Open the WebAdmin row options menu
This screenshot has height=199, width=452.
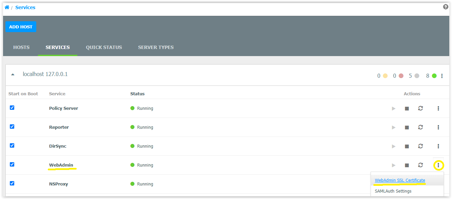click(438, 165)
